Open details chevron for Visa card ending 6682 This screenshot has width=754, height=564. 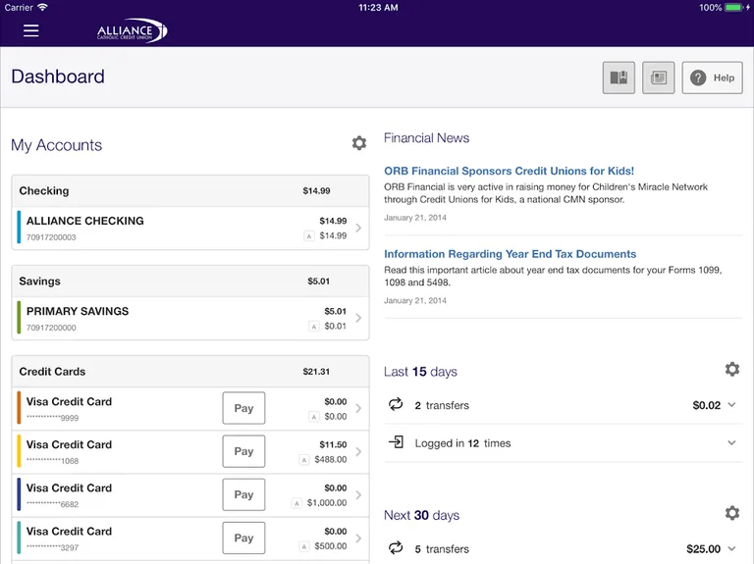pyautogui.click(x=358, y=494)
